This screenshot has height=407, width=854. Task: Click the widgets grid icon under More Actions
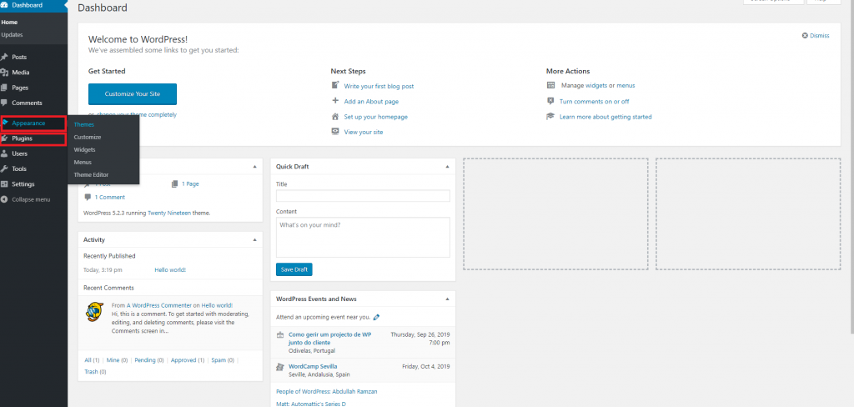click(550, 86)
